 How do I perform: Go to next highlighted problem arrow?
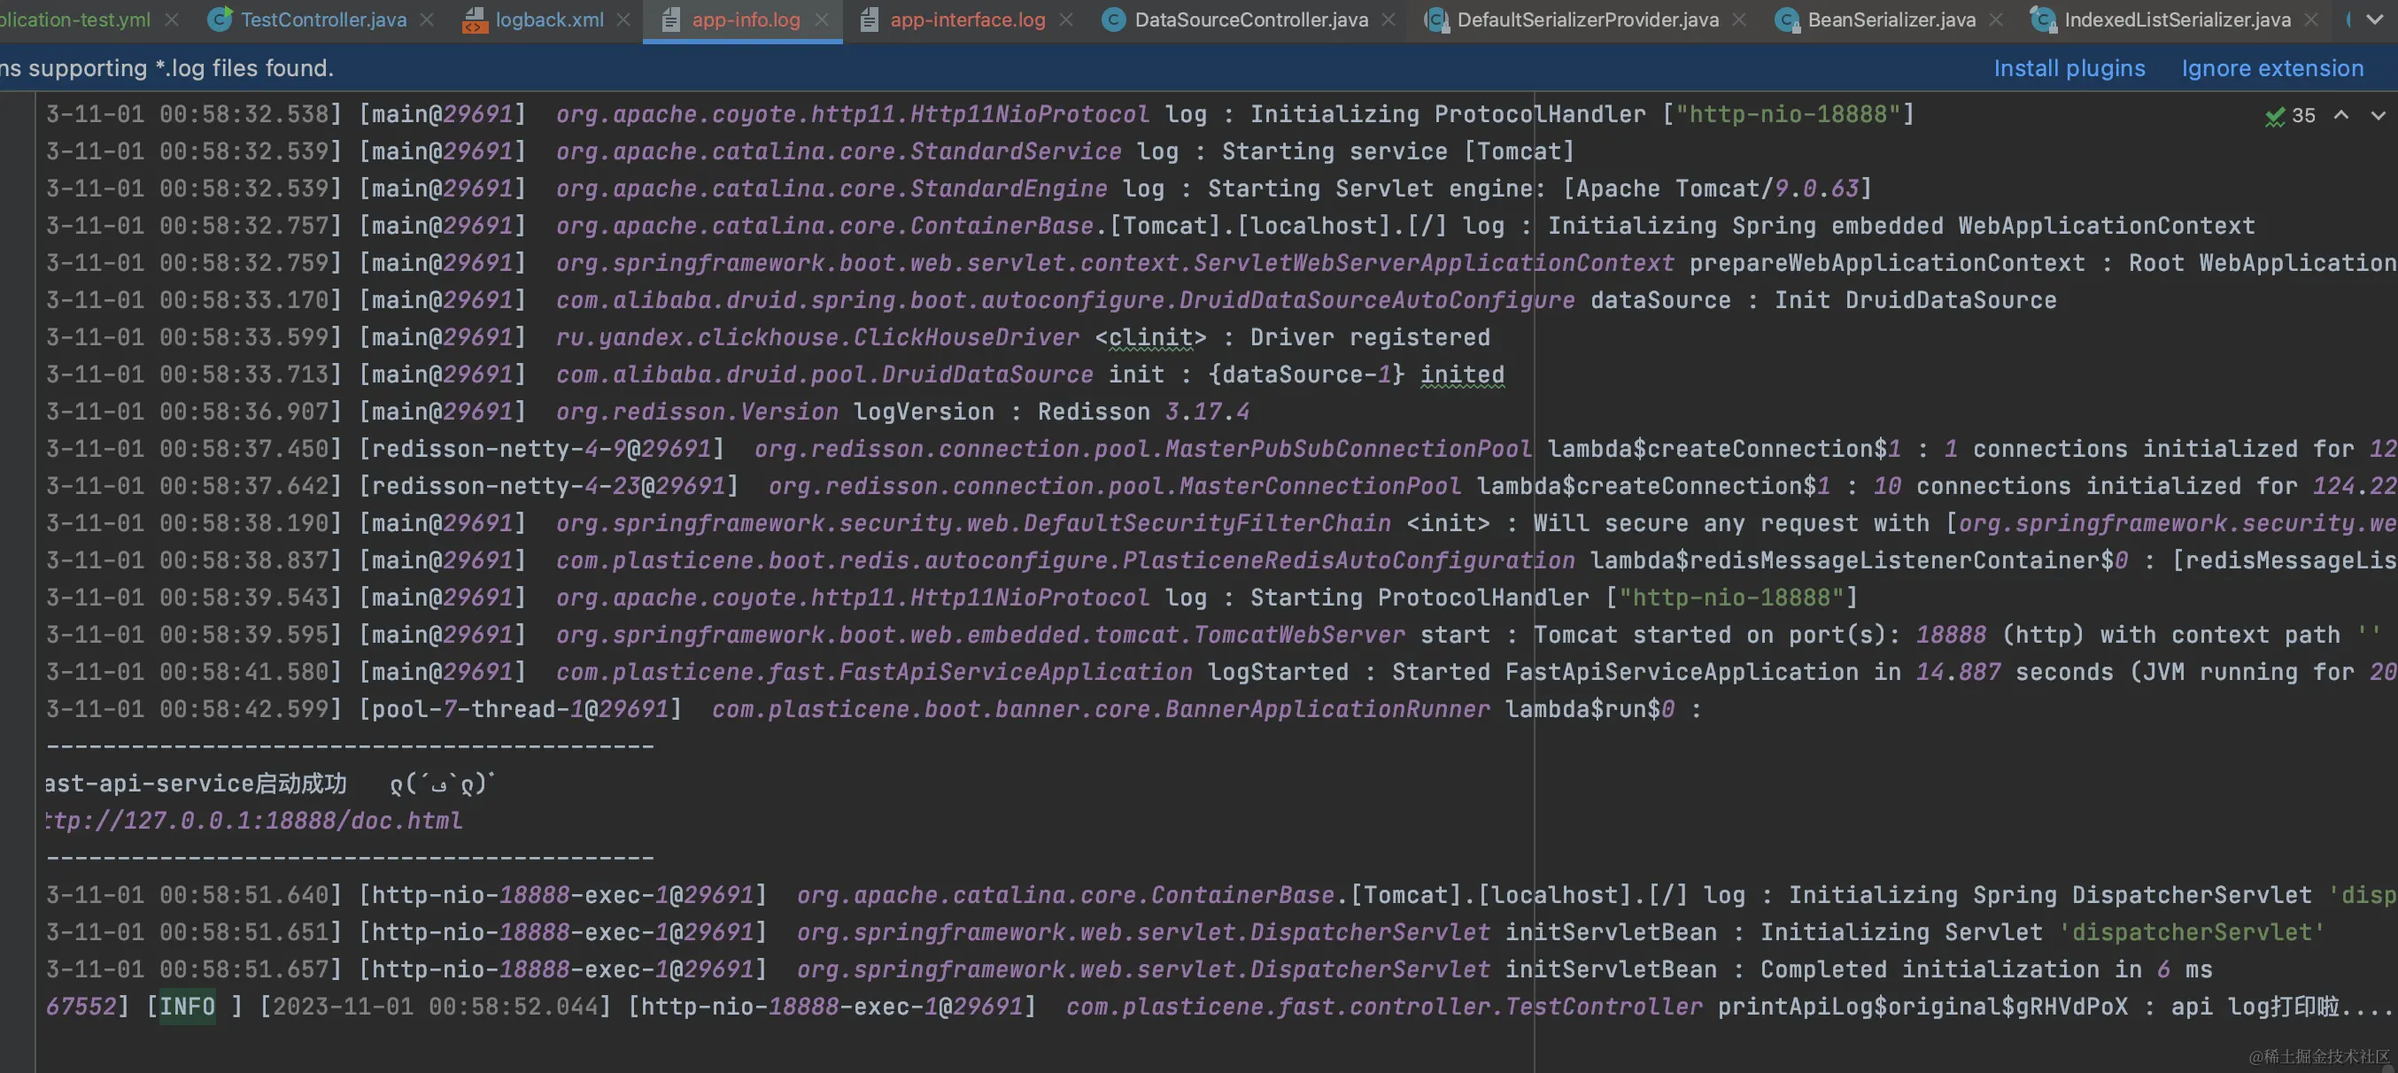coord(2379,115)
